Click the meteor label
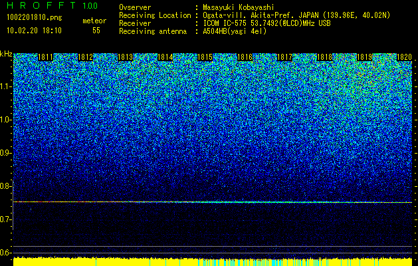 coord(94,21)
